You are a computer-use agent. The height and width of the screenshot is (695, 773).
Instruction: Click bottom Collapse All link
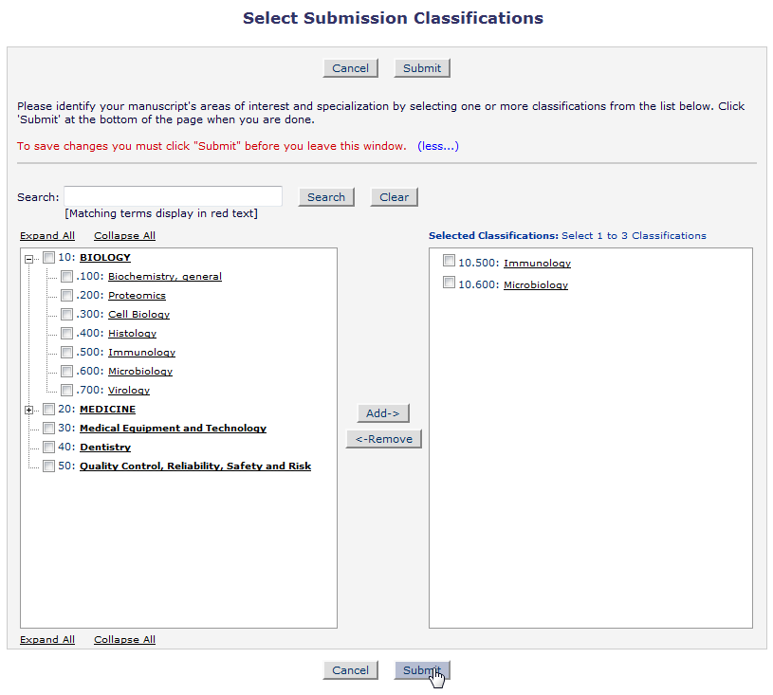[x=125, y=639]
